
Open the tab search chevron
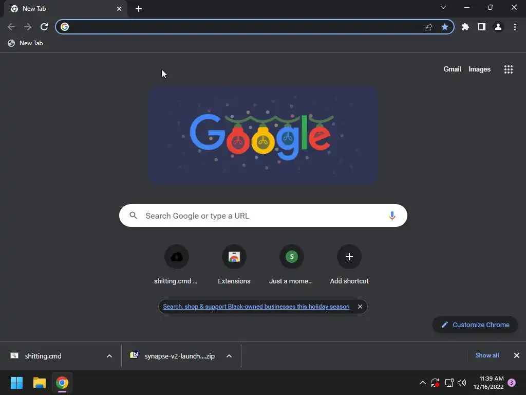pos(443,7)
